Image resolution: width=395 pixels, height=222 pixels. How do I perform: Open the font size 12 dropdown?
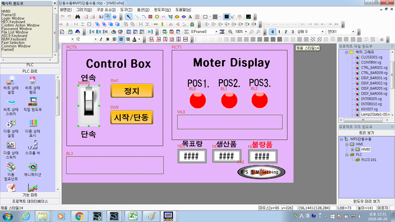(x=95, y=39)
